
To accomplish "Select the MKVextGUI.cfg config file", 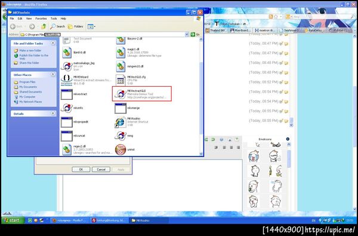I will (130, 80).
